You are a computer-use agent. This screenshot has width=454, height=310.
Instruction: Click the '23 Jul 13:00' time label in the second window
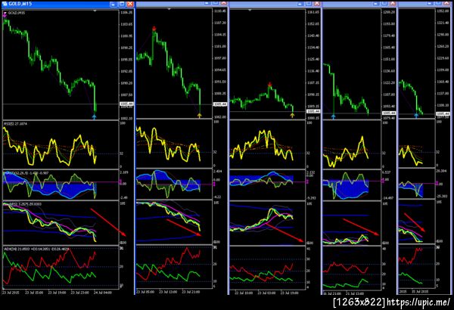[168, 292]
